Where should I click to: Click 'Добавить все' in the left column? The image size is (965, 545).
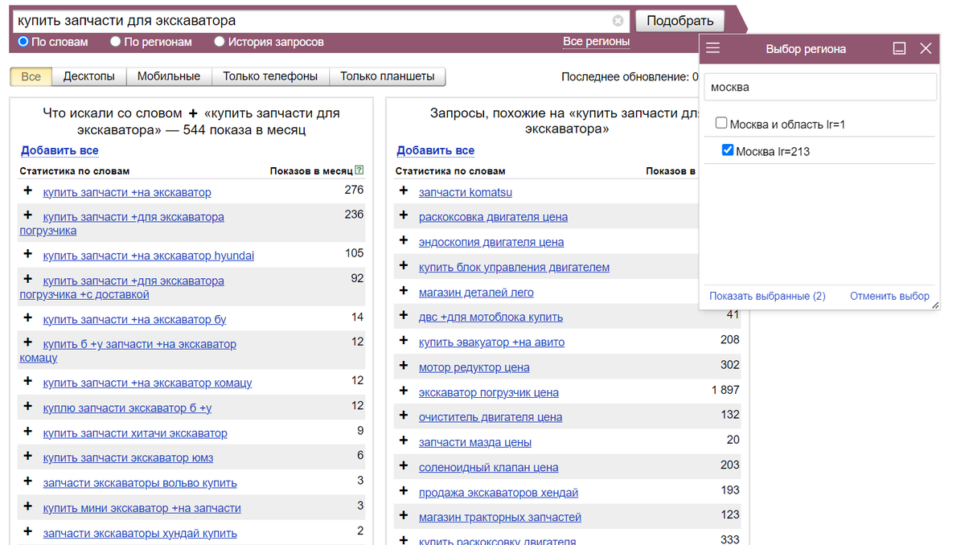tap(60, 150)
